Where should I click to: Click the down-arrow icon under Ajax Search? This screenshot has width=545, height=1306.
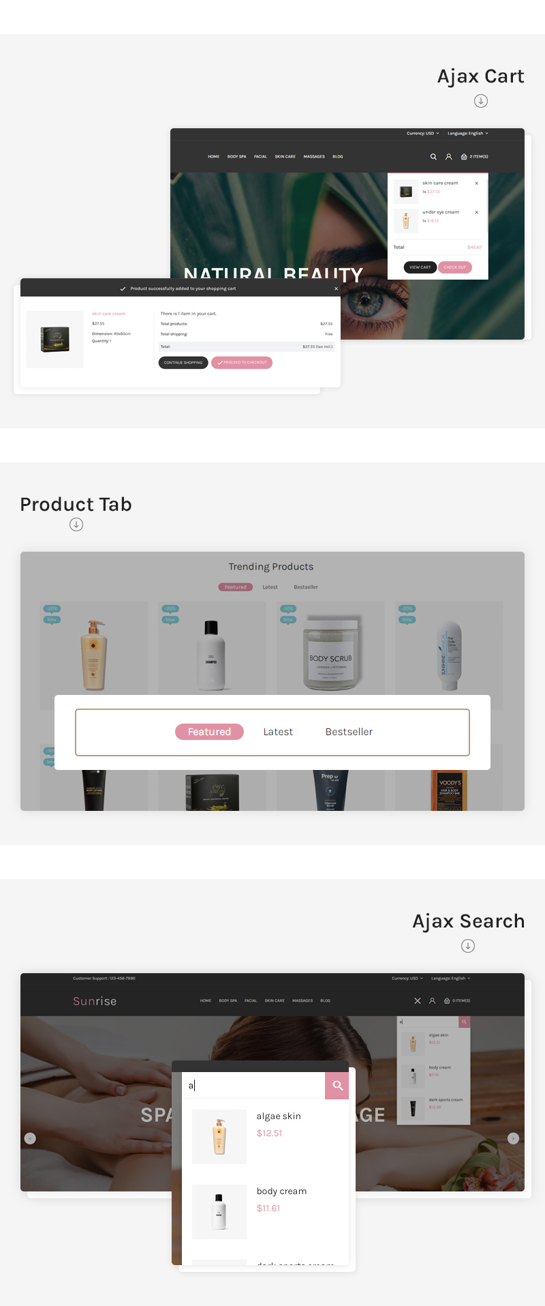[468, 946]
